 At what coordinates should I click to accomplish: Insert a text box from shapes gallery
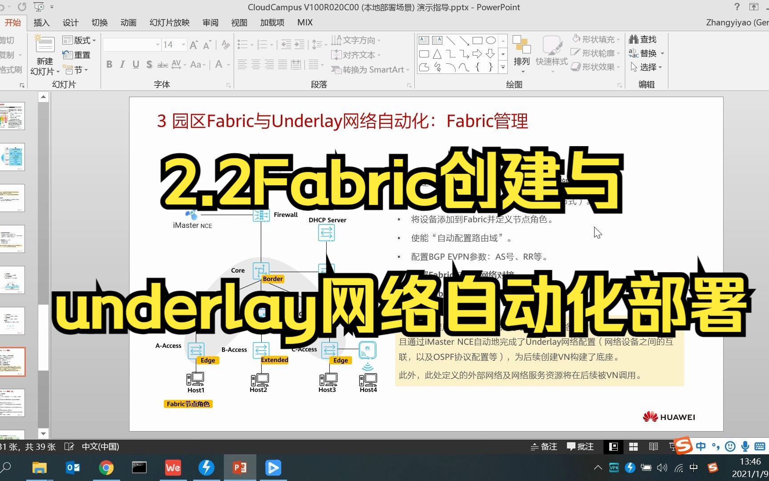pyautogui.click(x=424, y=41)
